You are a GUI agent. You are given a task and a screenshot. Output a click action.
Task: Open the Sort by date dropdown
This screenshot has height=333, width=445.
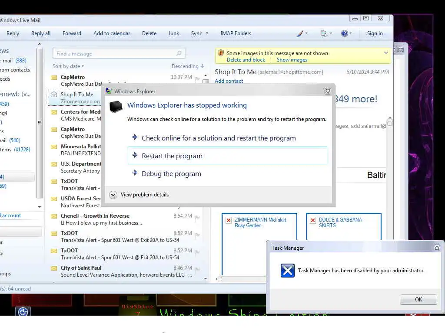(x=68, y=66)
